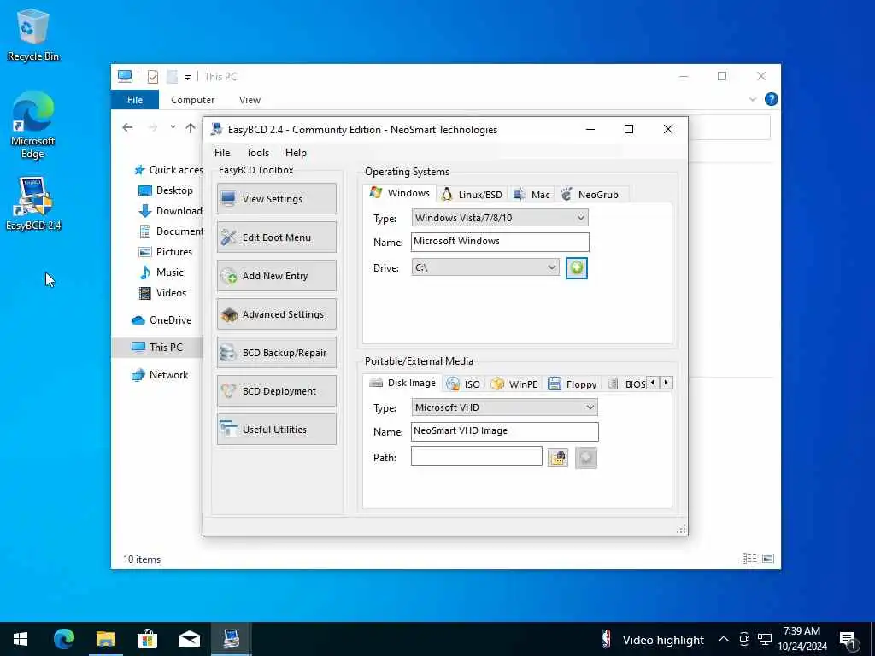The height and width of the screenshot is (656, 875).
Task: Open File tab in This PC window
Action: pos(135,100)
